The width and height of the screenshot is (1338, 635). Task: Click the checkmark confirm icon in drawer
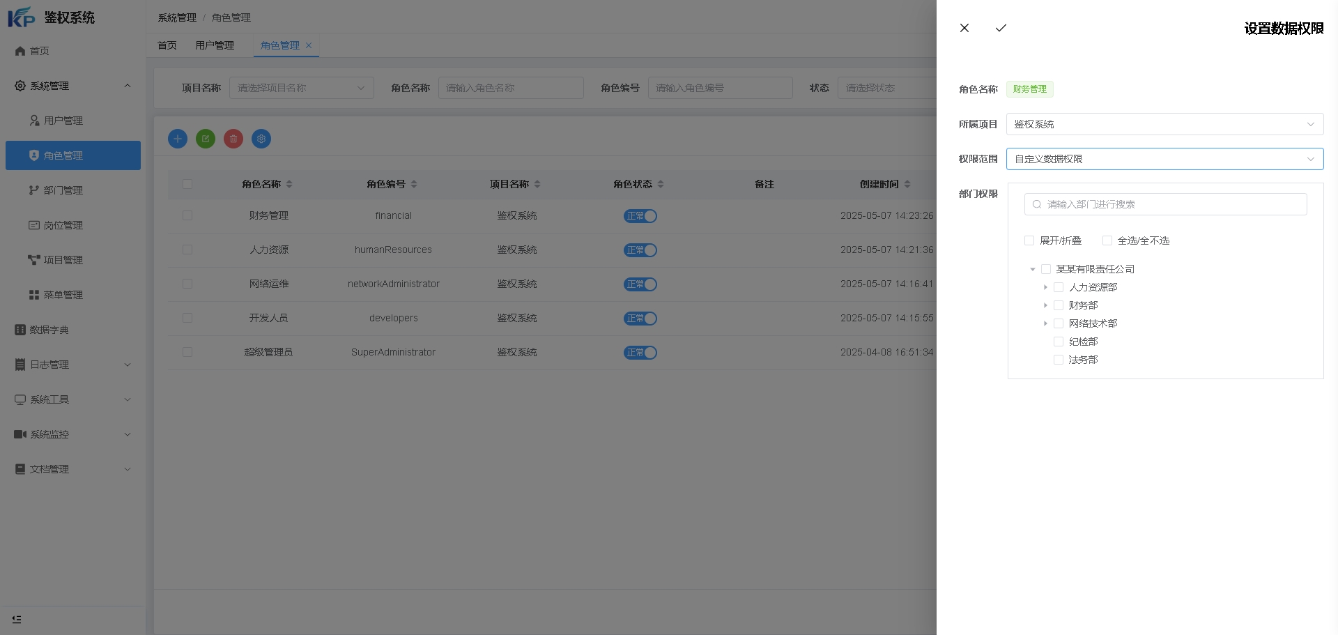(x=1001, y=28)
